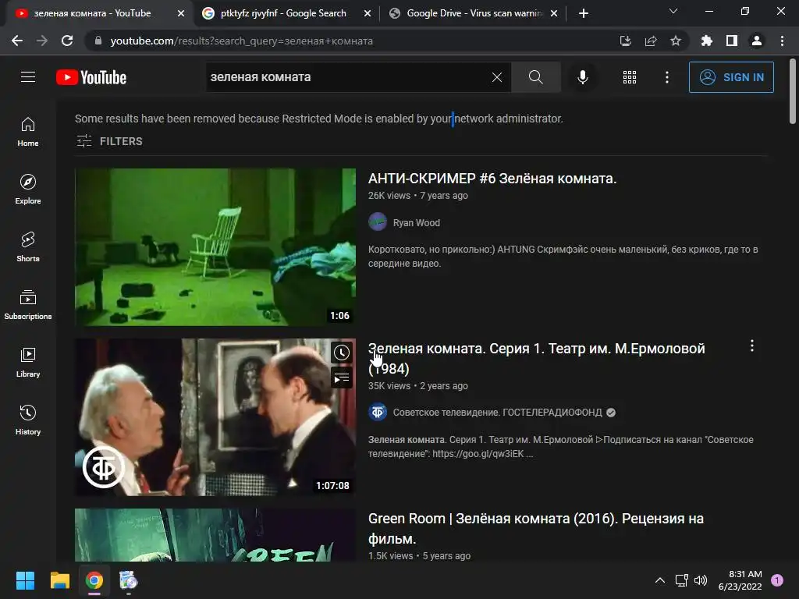Open Explore in the sidebar
This screenshot has width=799, height=599.
28,190
